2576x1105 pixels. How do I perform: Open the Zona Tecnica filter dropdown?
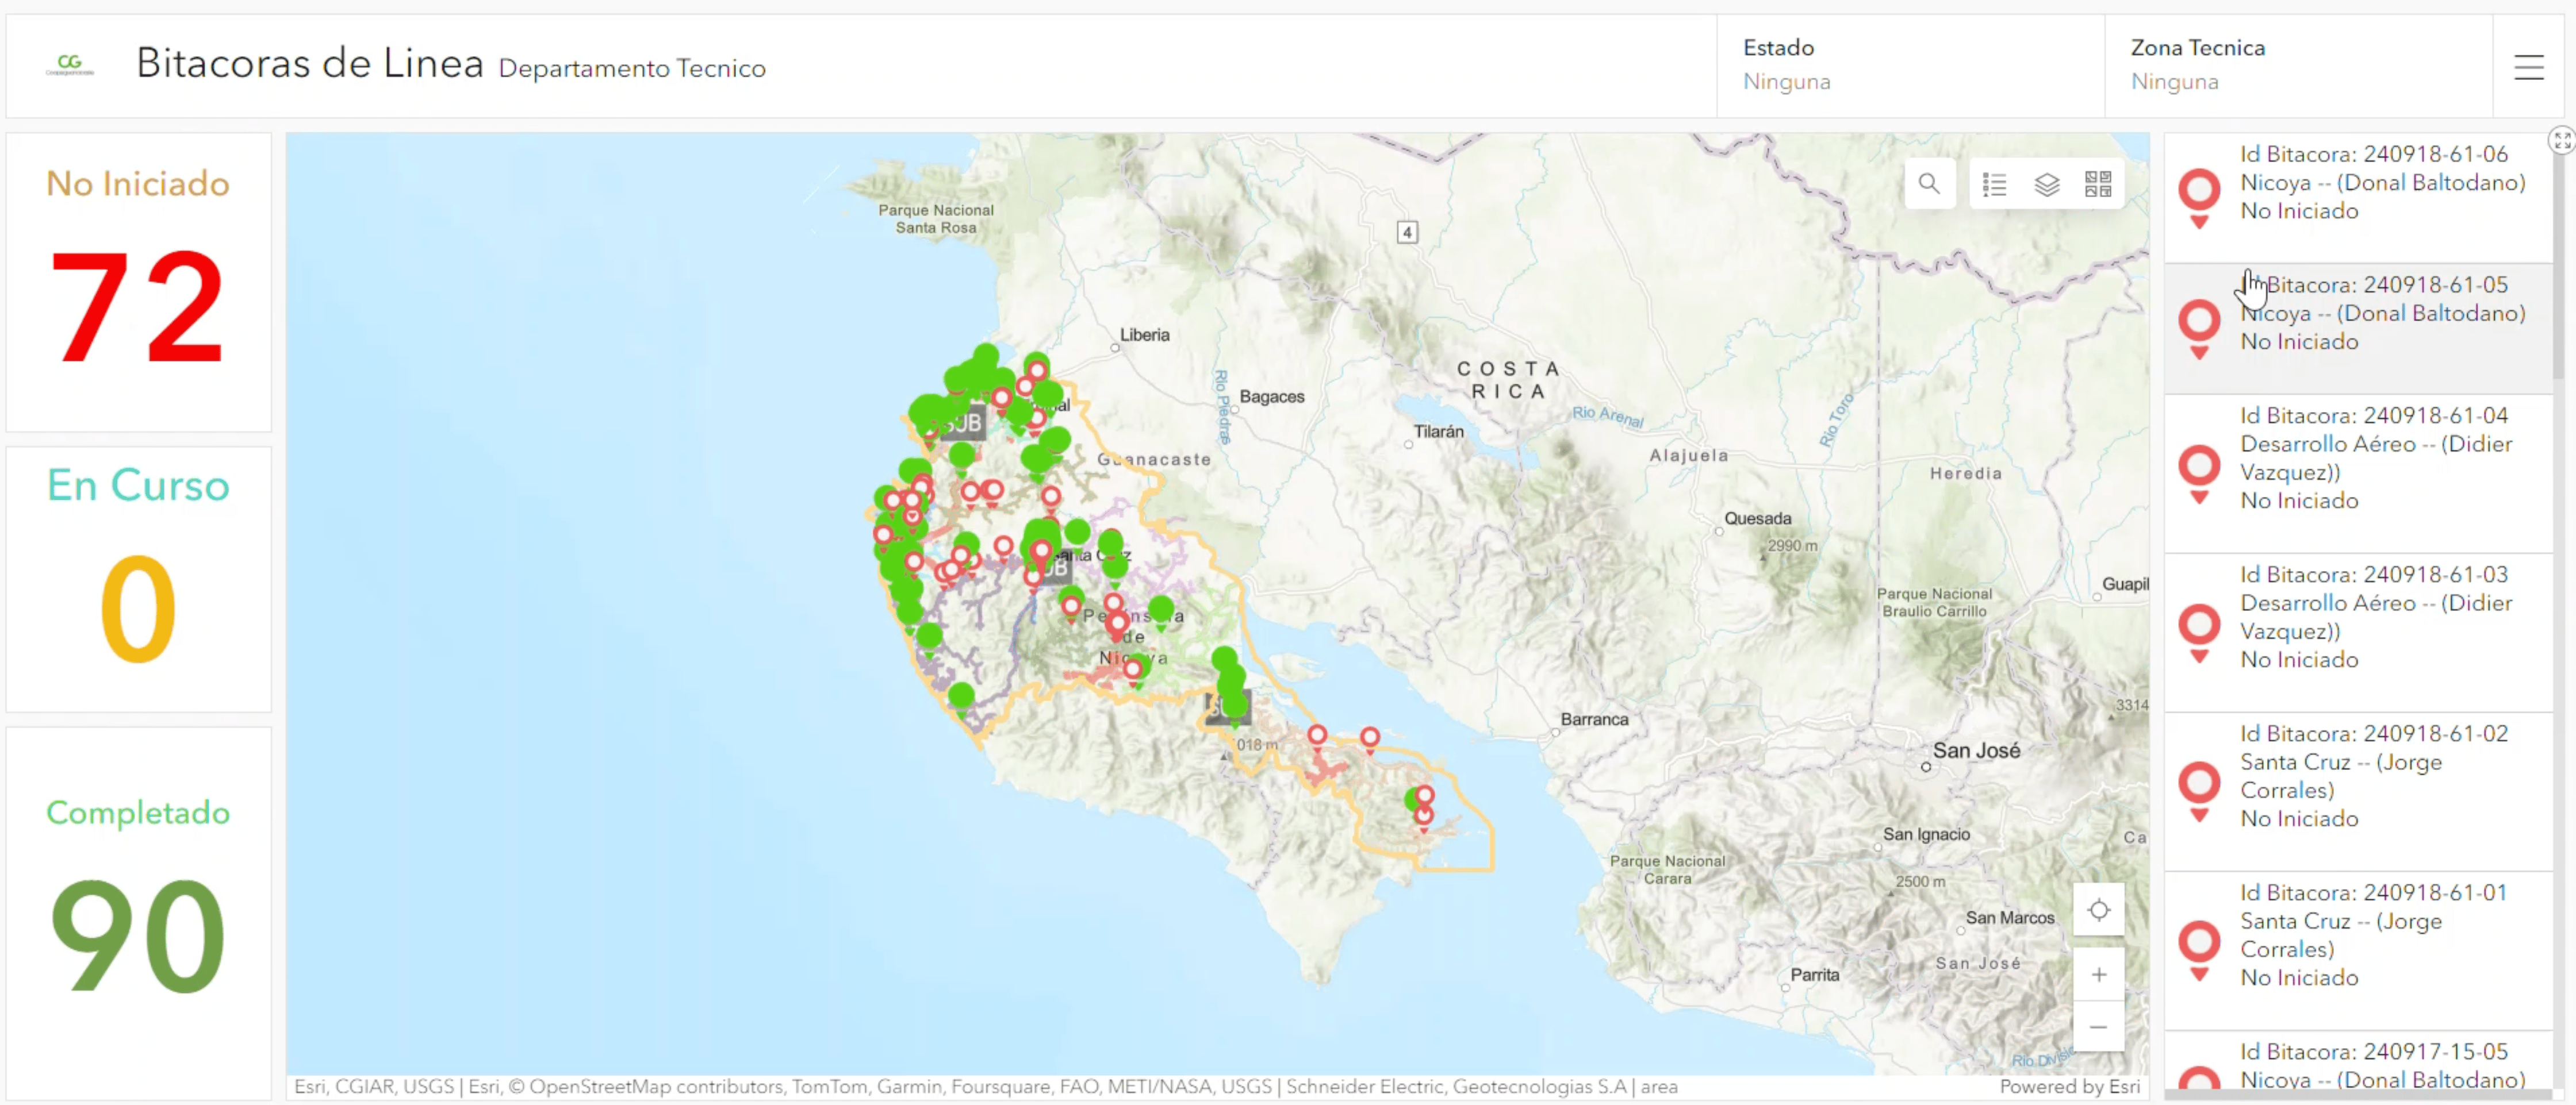tap(2298, 66)
